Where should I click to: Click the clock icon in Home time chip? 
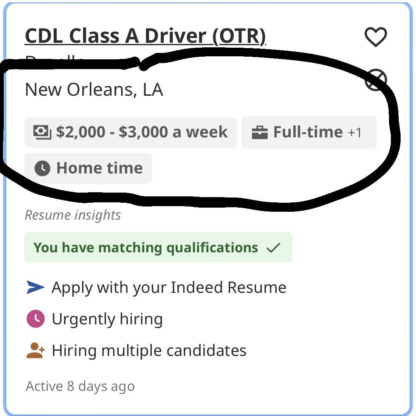(42, 168)
